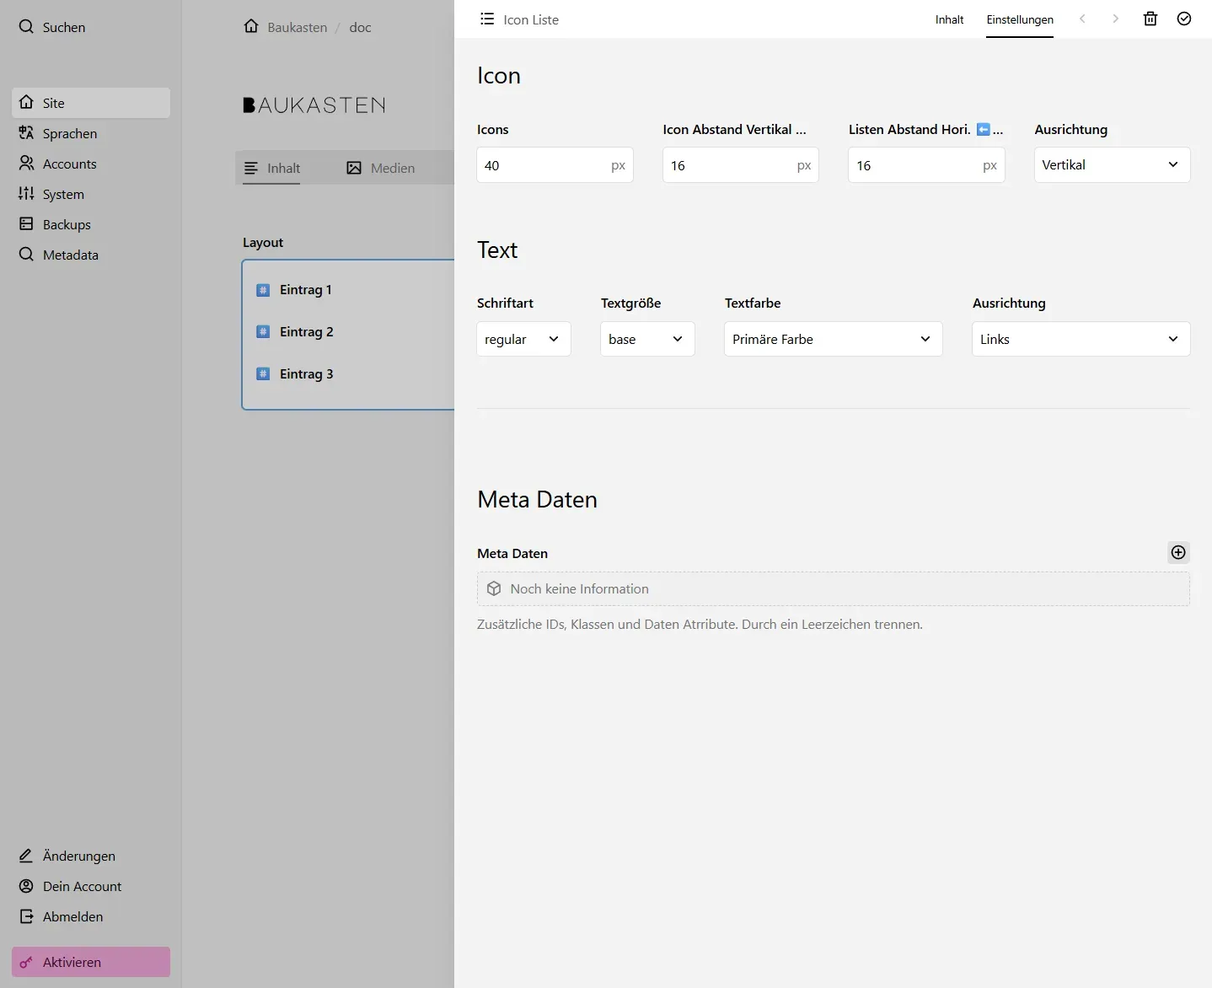The width and height of the screenshot is (1212, 988).
Task: Switch to the Medien tab
Action: pyautogui.click(x=392, y=168)
